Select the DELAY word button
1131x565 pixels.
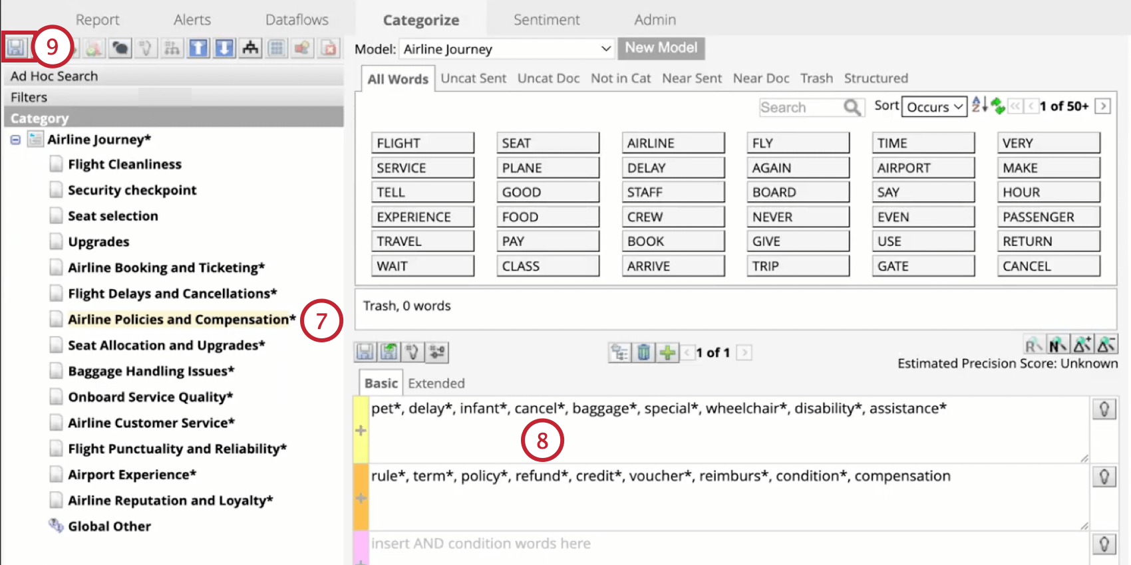point(673,168)
